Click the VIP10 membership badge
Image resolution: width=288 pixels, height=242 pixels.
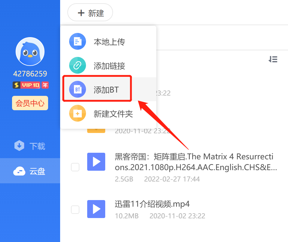(x=26, y=85)
